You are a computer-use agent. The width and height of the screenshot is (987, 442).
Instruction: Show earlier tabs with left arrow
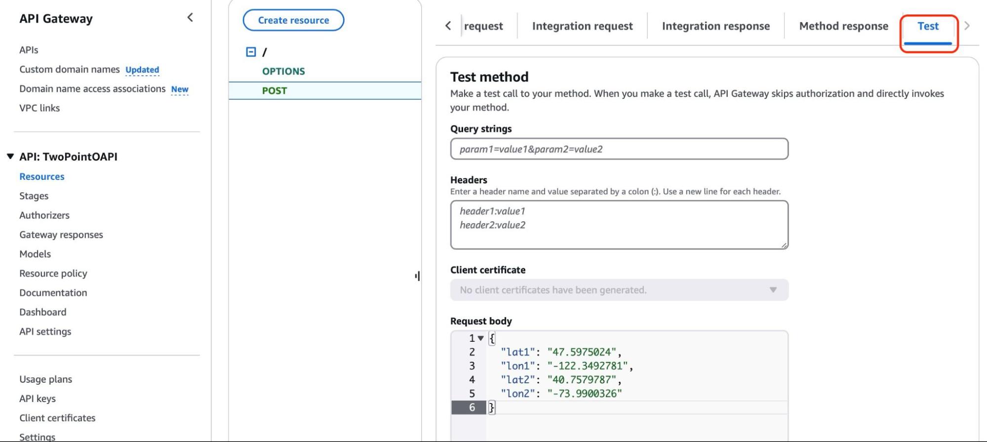[448, 26]
